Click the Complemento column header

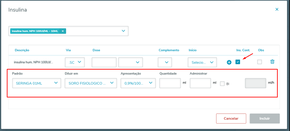[x=169, y=50]
